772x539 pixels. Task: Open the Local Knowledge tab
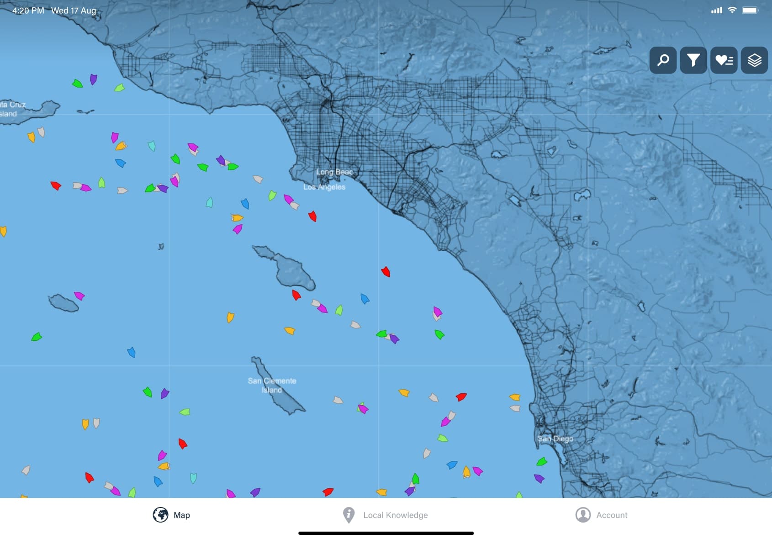[x=386, y=515]
